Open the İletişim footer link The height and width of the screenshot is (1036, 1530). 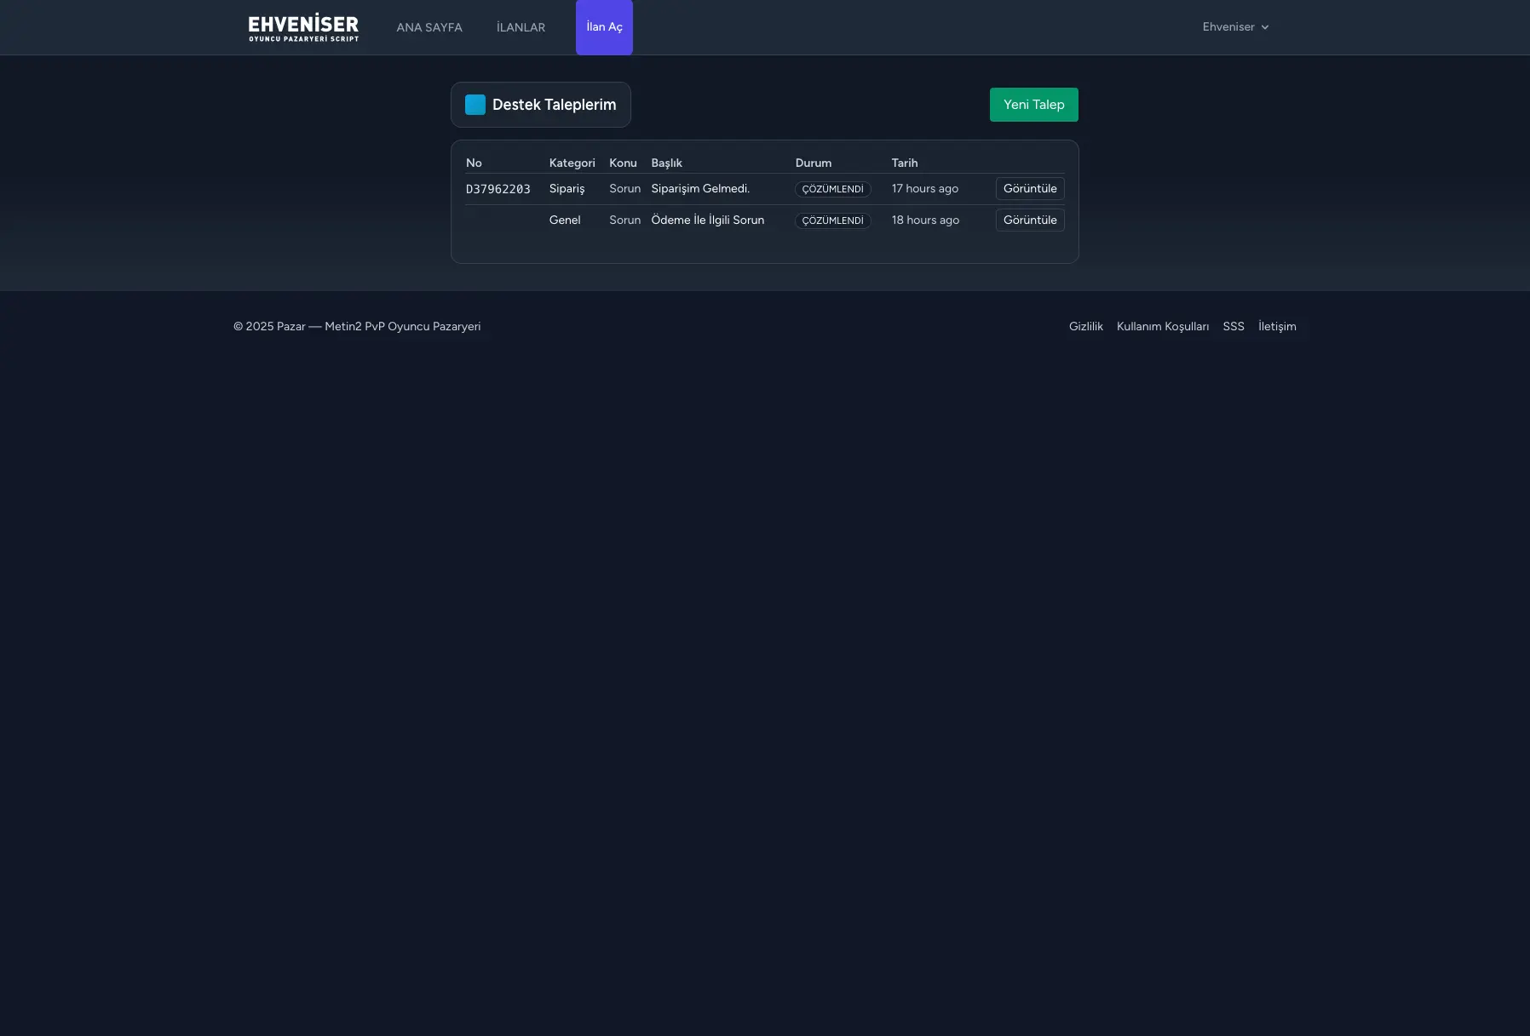(x=1276, y=327)
